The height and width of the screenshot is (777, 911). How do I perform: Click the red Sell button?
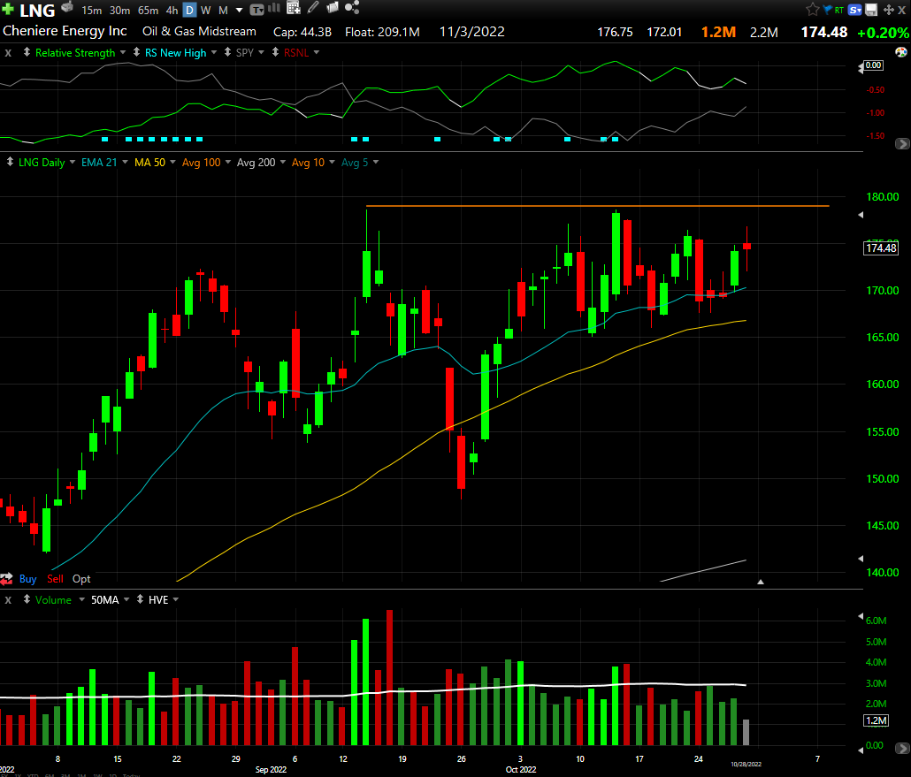(x=55, y=578)
